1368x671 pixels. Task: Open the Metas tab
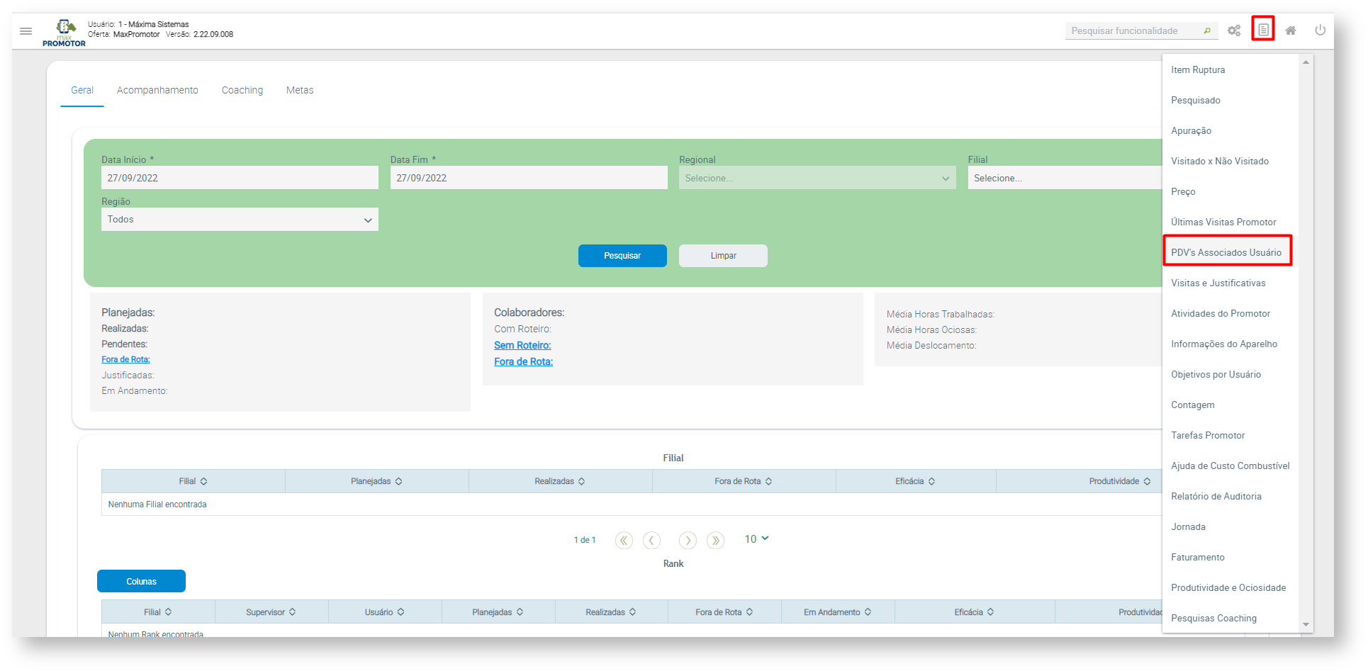coord(300,91)
